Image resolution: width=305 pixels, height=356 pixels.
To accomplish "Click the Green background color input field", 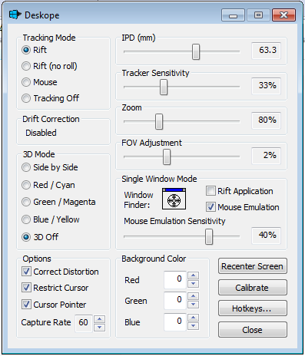I will [x=175, y=300].
